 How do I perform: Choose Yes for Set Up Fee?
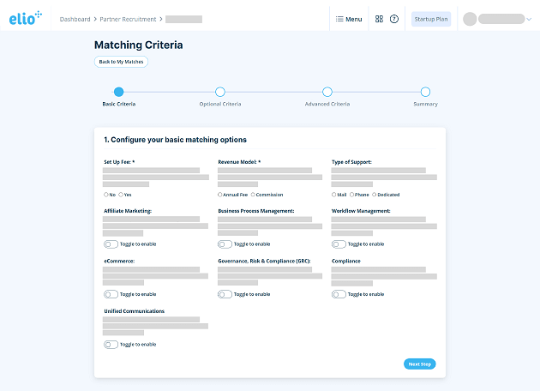121,195
